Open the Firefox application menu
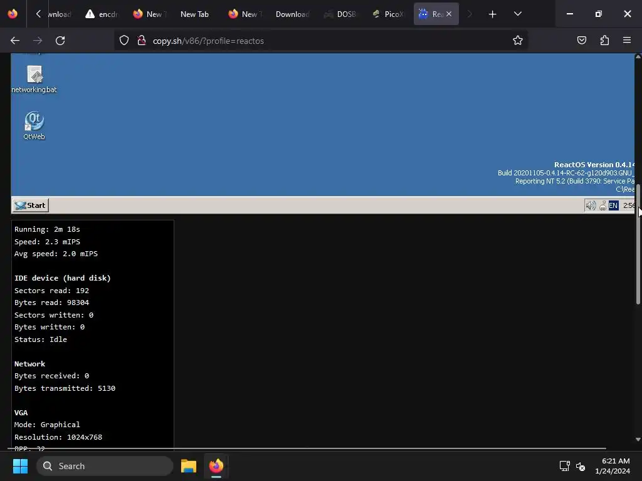 (627, 41)
